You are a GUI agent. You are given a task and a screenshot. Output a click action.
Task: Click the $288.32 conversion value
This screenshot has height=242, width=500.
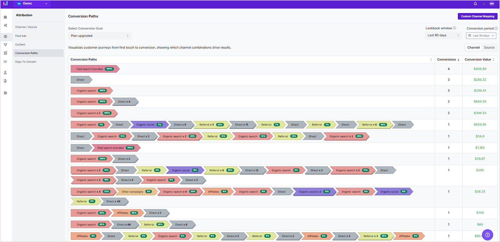pyautogui.click(x=480, y=80)
